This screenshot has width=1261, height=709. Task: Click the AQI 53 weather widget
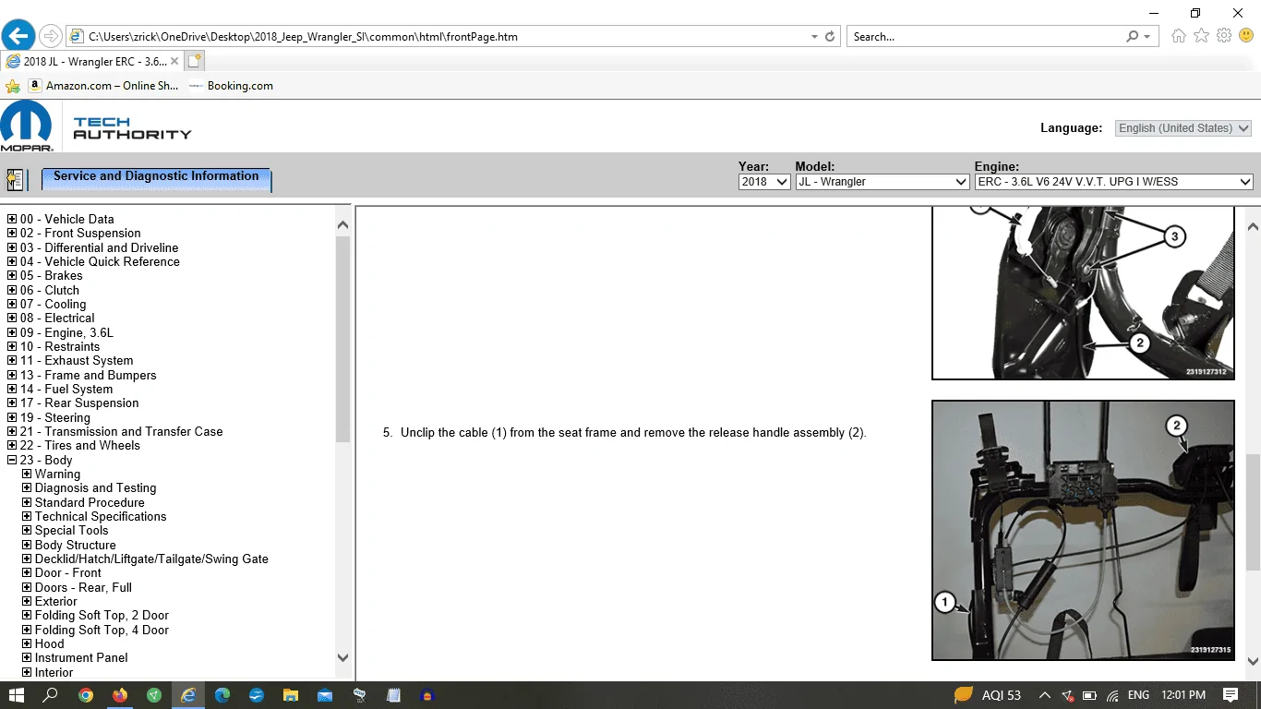coord(988,695)
